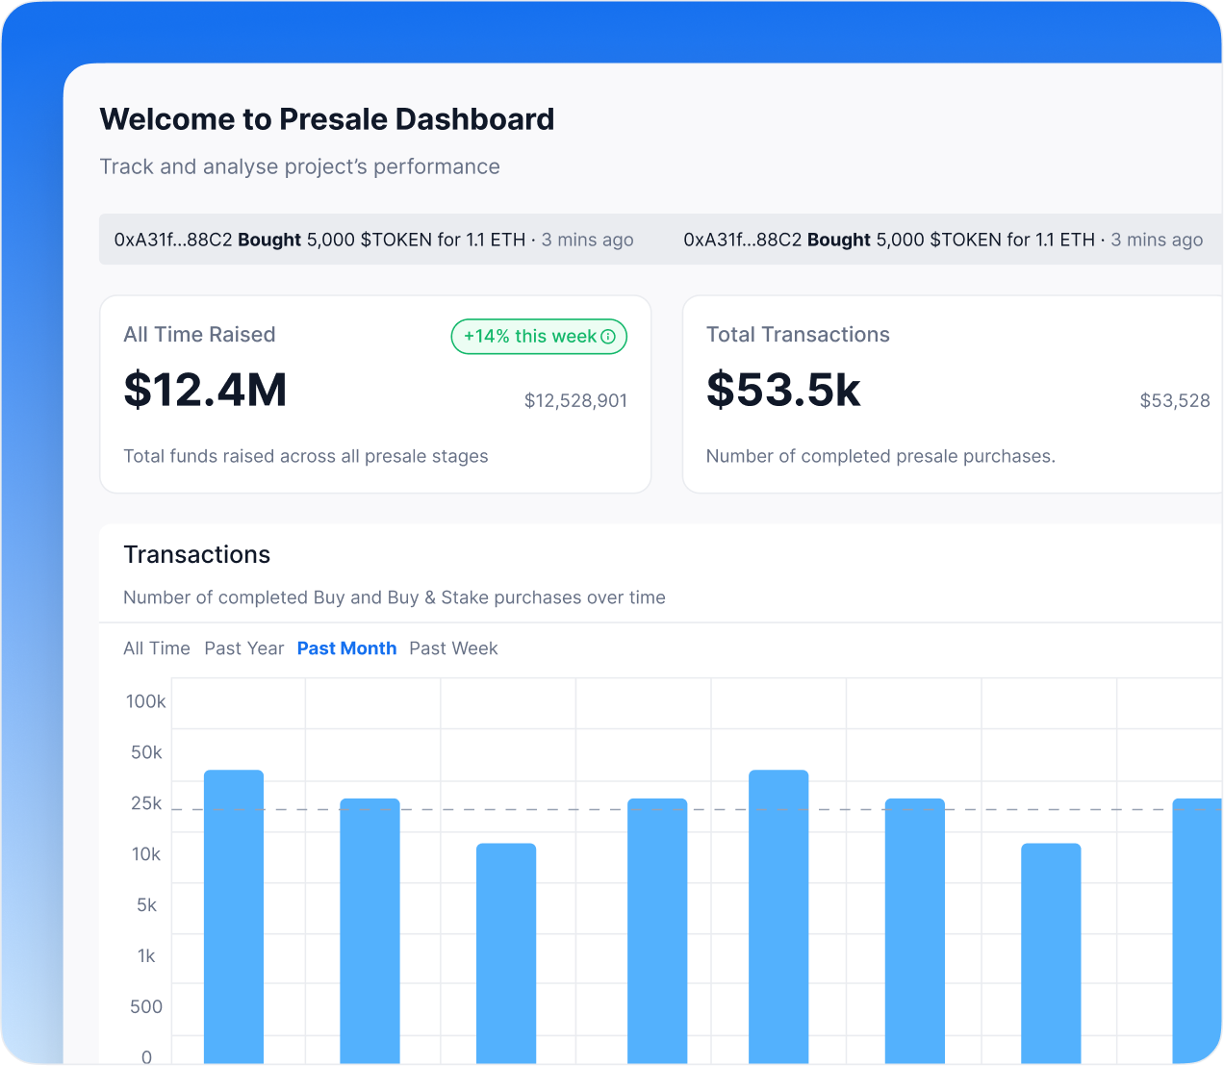The height and width of the screenshot is (1066, 1224).
Task: Click the 500 y-axis label
Action: 146,1007
